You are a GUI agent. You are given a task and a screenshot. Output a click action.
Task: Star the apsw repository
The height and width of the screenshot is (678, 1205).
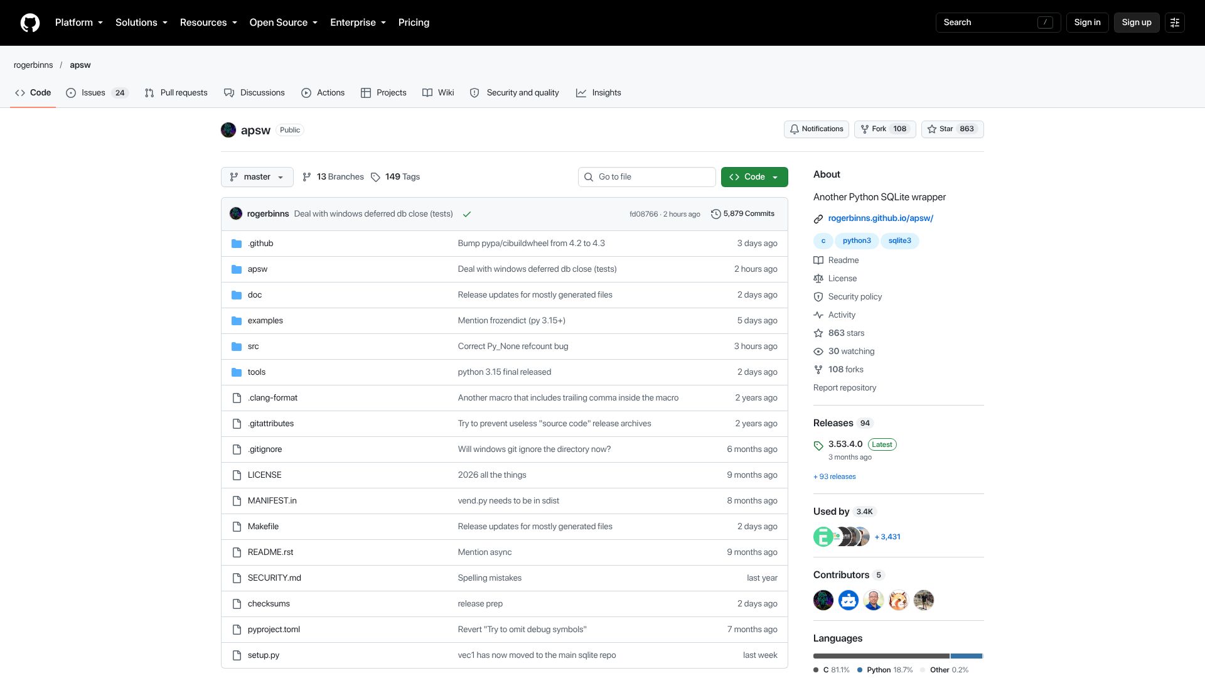coord(952,129)
